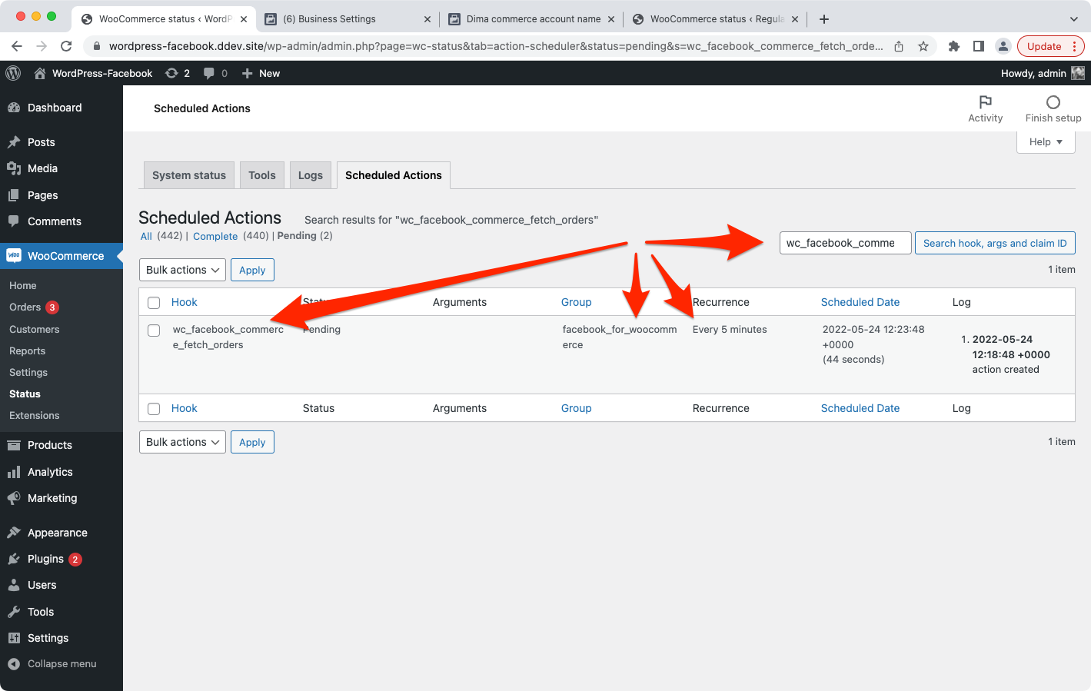This screenshot has width=1091, height=691.
Task: Open the Bulk actions dropdown
Action: pos(182,270)
